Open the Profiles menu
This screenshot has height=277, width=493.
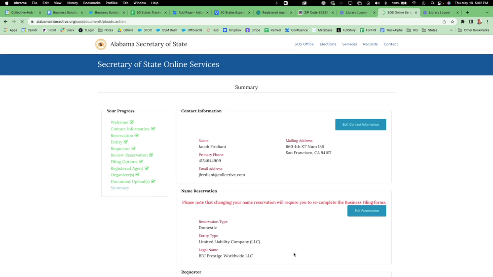click(x=111, y=3)
